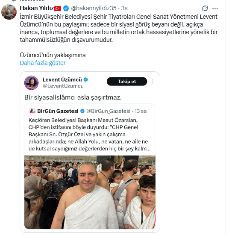
Task: Click BirGün Gazetesi verified badge
Action: pyautogui.click(x=82, y=111)
